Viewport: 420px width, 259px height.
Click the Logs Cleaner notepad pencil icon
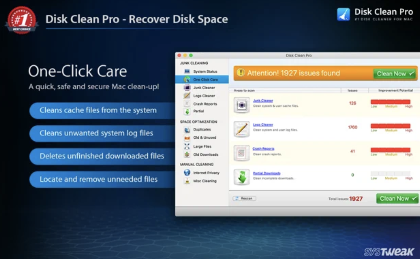pyautogui.click(x=241, y=129)
